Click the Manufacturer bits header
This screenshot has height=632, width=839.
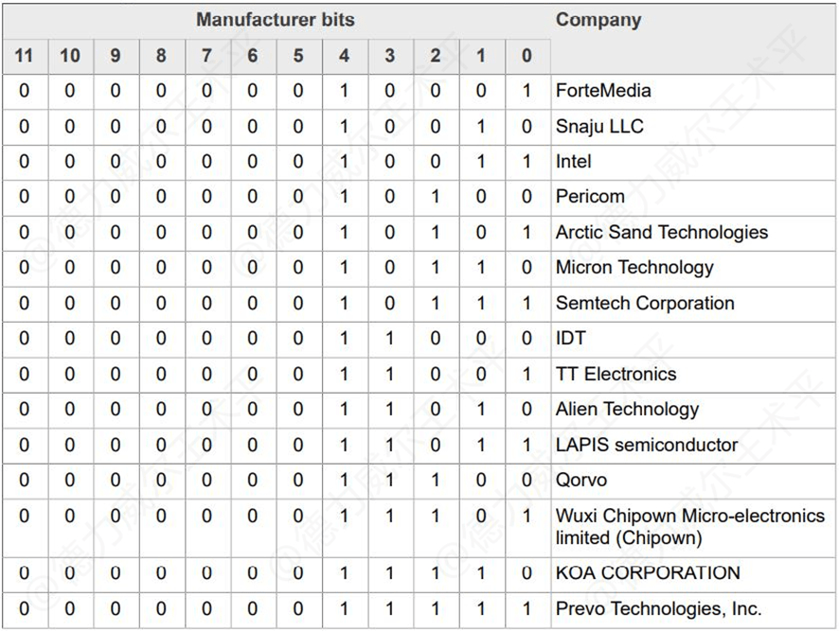276,19
